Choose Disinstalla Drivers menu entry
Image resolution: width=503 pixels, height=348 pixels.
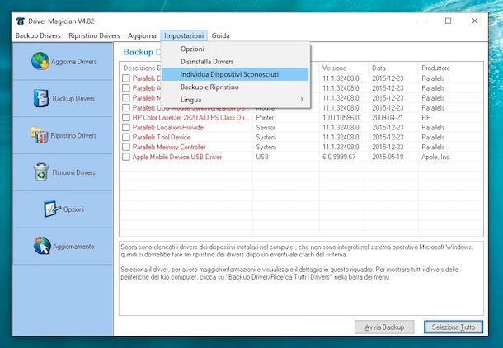[236, 62]
